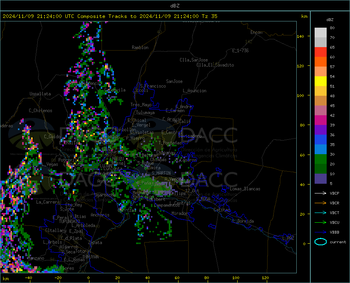Click the 'dBZ' title at the top
Viewport: 350px width, 283px height.
175,6
